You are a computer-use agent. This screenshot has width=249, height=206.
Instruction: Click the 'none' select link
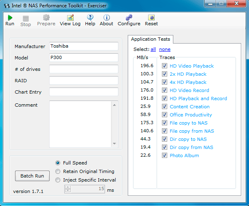[165, 49]
